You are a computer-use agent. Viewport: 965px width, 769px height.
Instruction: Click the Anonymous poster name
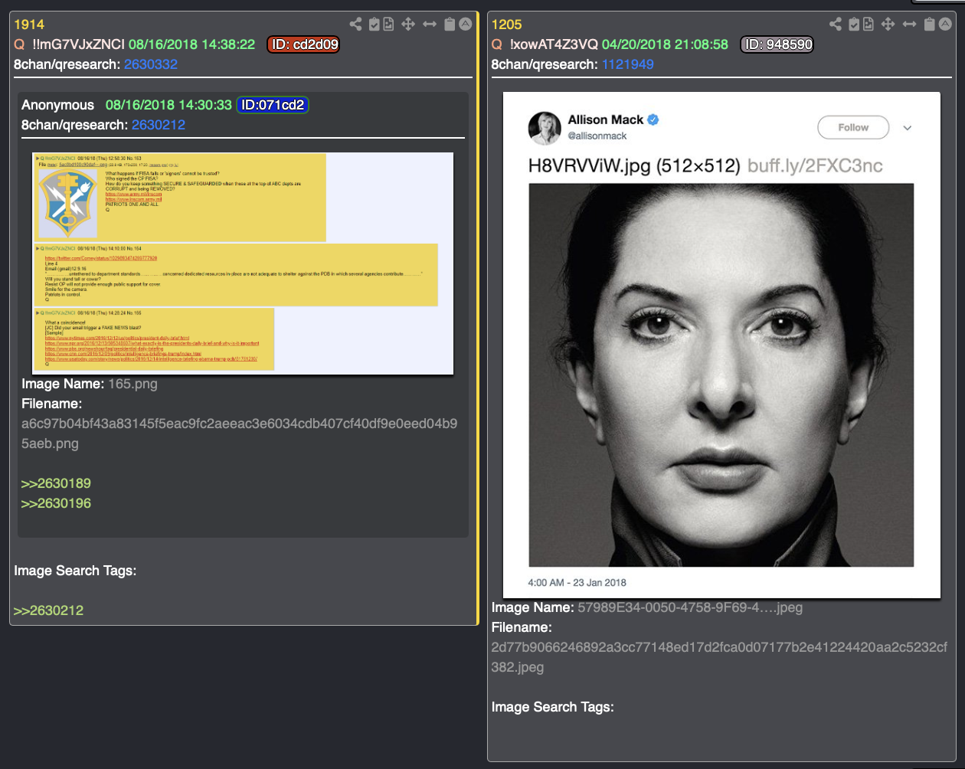click(x=57, y=105)
